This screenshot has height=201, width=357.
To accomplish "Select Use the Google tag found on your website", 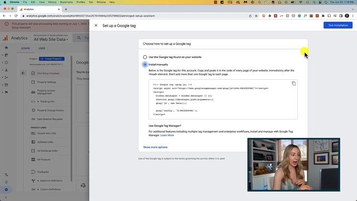I will (x=145, y=57).
